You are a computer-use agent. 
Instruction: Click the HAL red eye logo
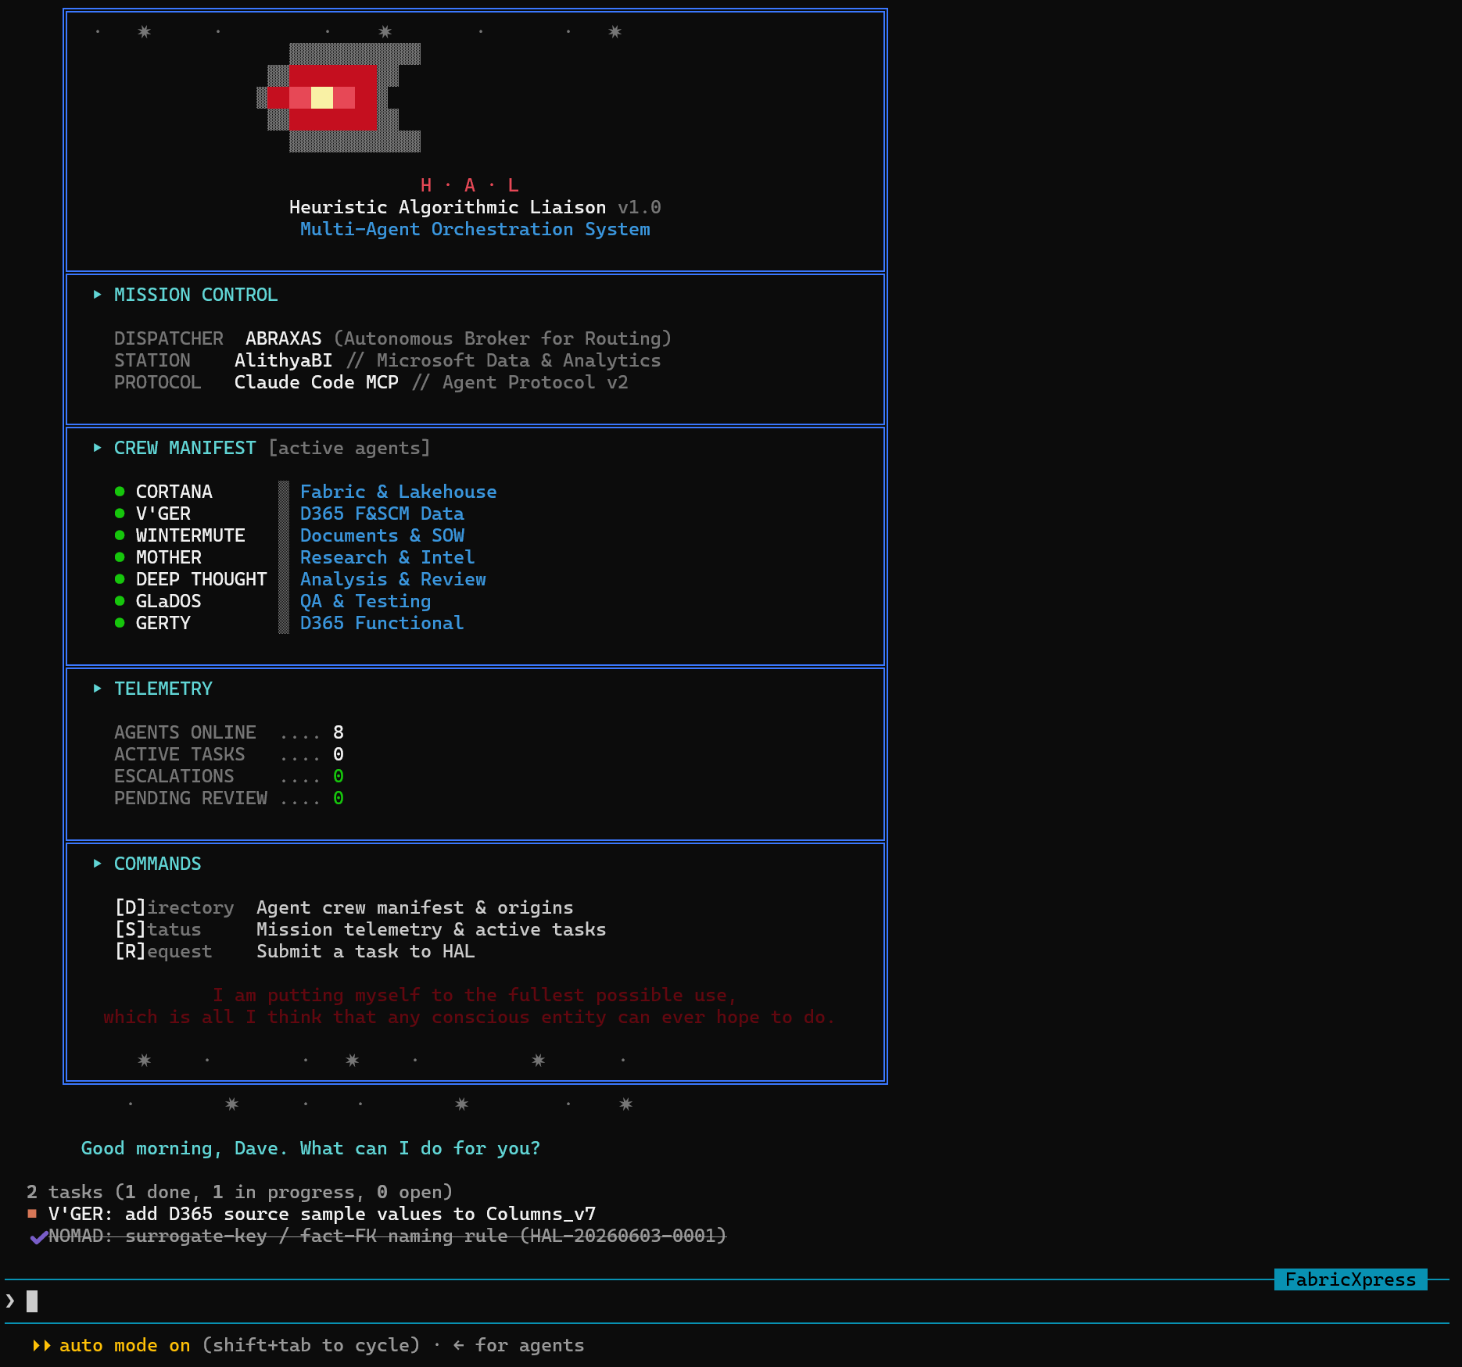[x=339, y=98]
